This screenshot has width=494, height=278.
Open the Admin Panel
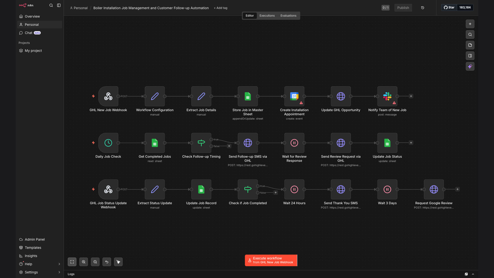tap(40, 239)
